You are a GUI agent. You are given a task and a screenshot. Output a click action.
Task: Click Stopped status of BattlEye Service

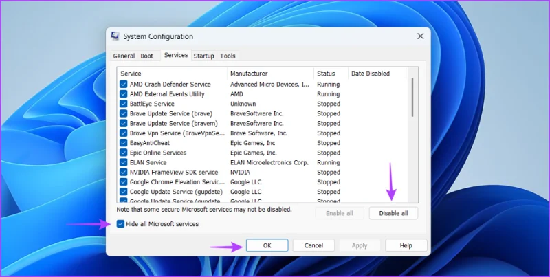329,104
